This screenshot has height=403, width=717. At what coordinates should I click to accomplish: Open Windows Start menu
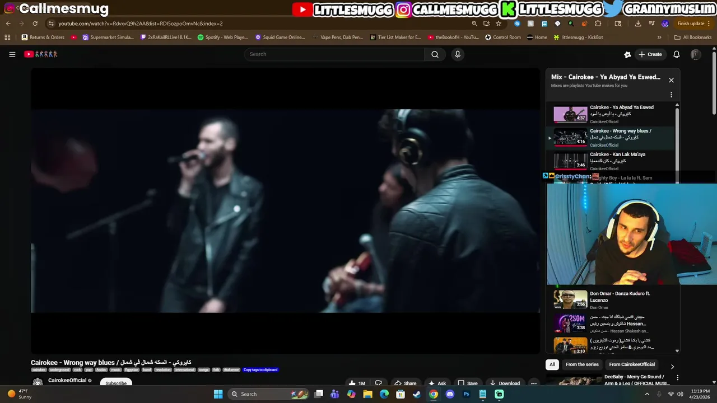tap(218, 394)
